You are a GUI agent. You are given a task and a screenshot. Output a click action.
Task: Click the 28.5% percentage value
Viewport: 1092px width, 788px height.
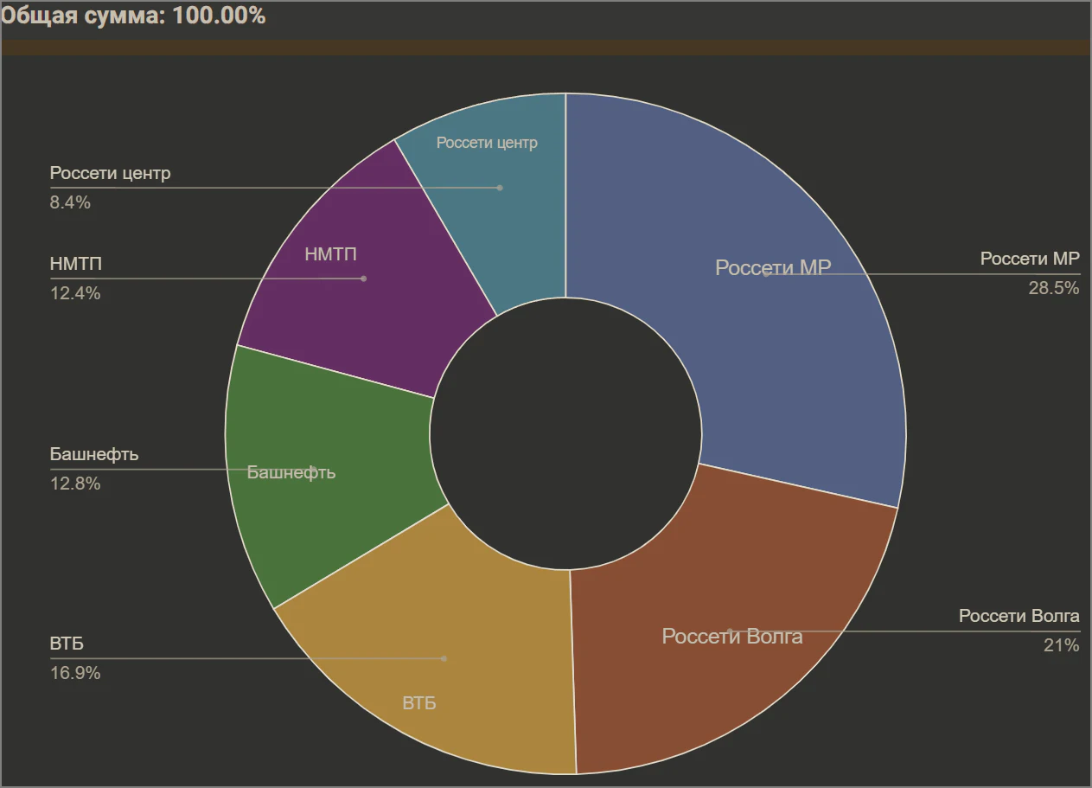(x=1053, y=289)
